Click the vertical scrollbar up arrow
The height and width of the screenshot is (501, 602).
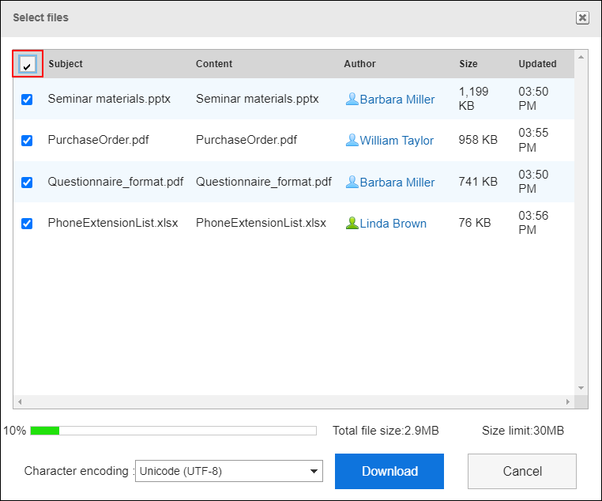coord(581,57)
